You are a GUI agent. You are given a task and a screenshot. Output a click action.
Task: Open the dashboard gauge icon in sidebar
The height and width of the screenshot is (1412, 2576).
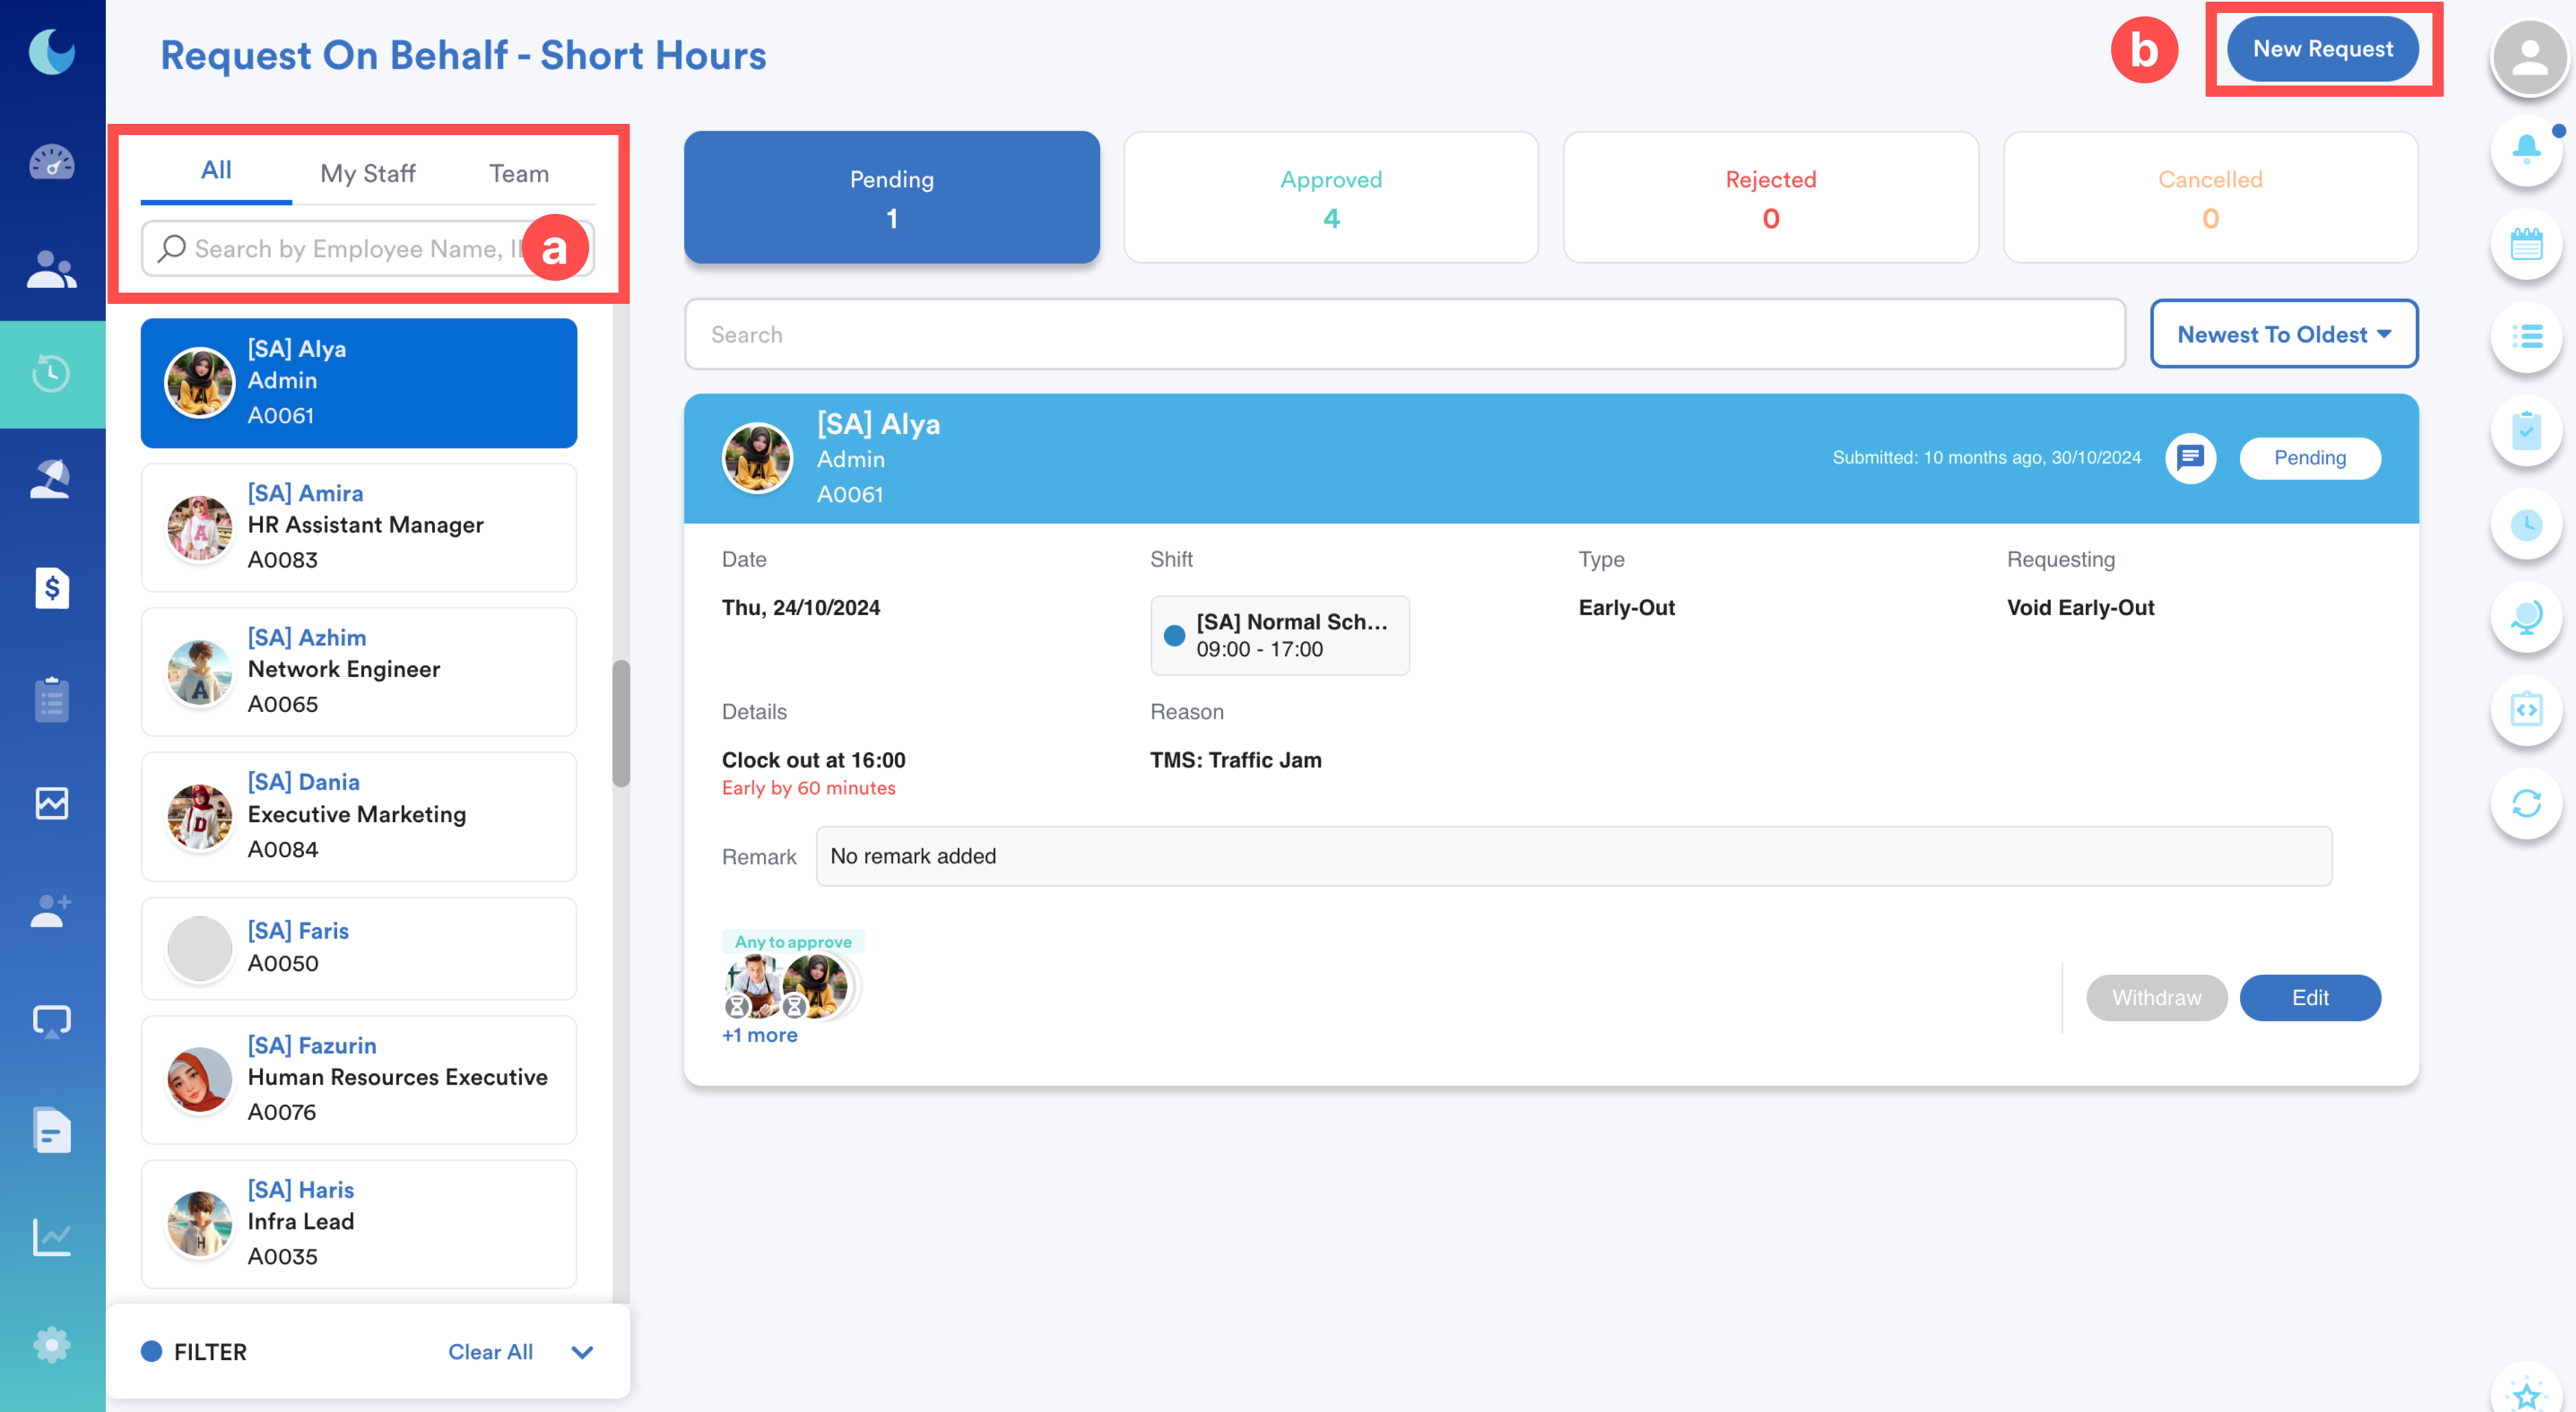pyautogui.click(x=51, y=162)
